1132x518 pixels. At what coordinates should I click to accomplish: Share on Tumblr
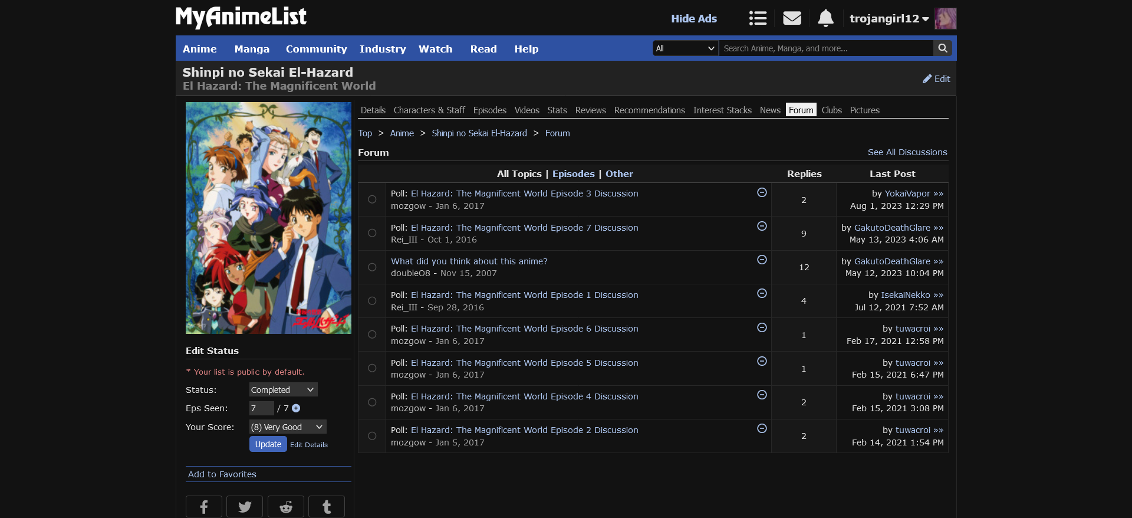coord(327,507)
